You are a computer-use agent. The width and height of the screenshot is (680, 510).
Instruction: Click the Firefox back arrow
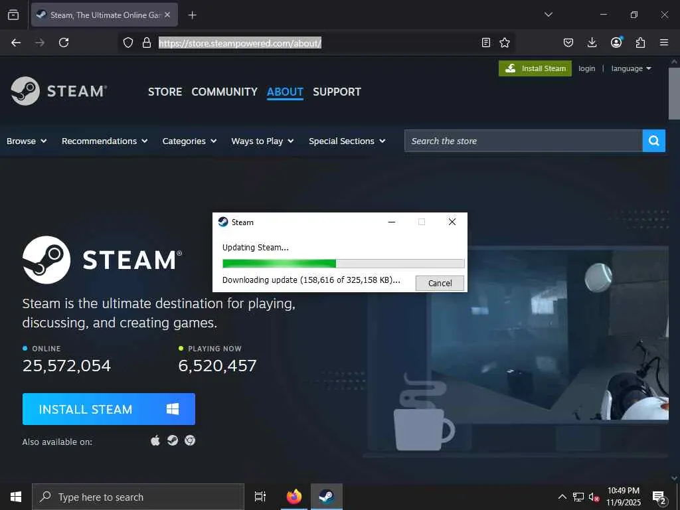(16, 42)
